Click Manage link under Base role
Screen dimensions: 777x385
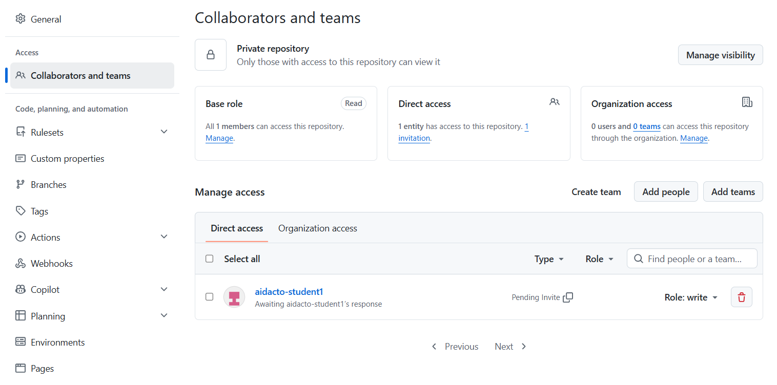219,138
